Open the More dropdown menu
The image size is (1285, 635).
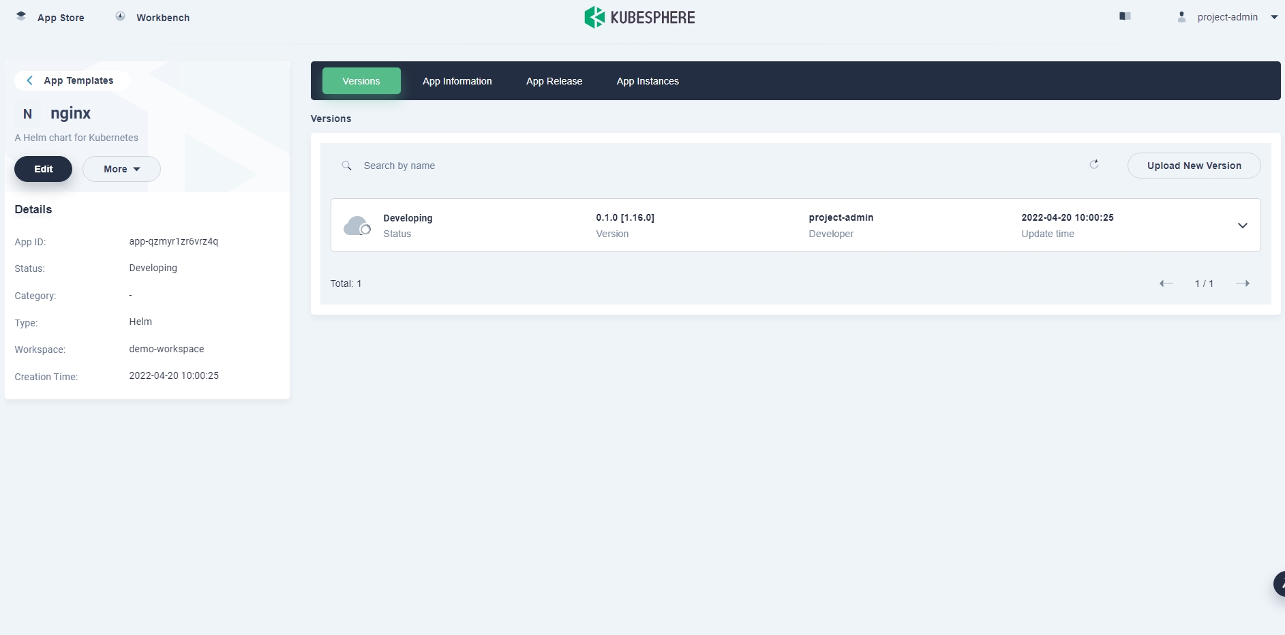click(x=121, y=169)
